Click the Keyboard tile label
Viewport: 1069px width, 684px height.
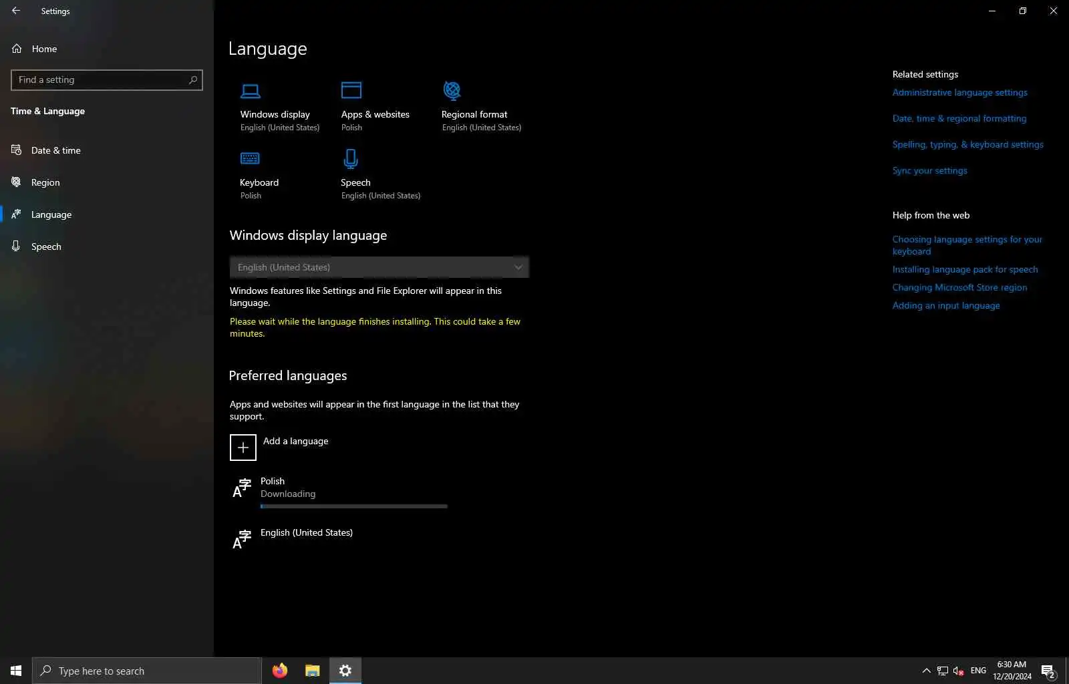coord(259,183)
